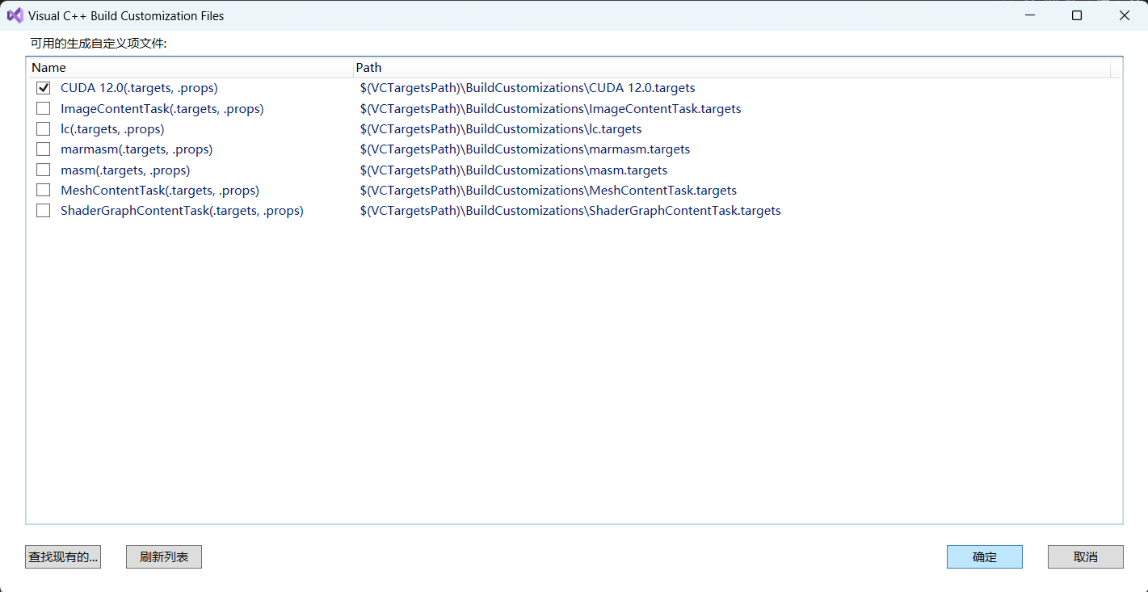The width and height of the screenshot is (1148, 592).
Task: Select the ShaderGraphContentTask row name text
Action: [x=182, y=211]
